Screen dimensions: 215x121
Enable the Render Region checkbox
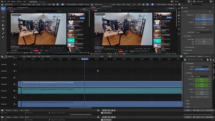(x=196, y=27)
